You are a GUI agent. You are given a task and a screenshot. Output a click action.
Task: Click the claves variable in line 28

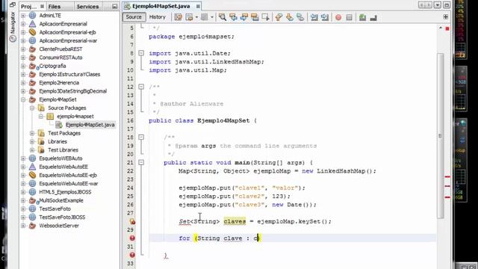click(x=235, y=221)
